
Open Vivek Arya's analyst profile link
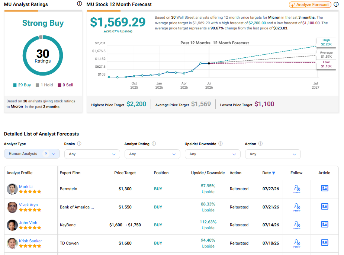28,205
